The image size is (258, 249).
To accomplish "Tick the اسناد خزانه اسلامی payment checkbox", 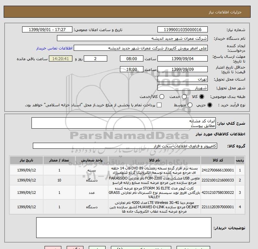I will click(x=159, y=105).
